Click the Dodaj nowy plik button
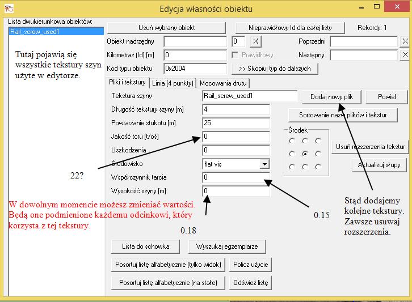 click(x=331, y=97)
